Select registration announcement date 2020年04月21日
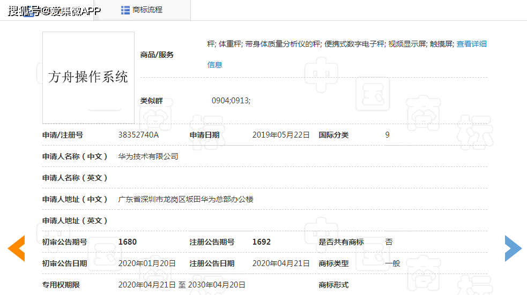Screen dimensions: 527x295 point(281,263)
